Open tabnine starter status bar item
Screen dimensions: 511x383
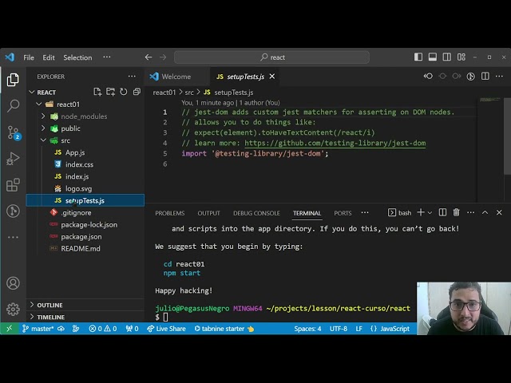[x=224, y=329]
